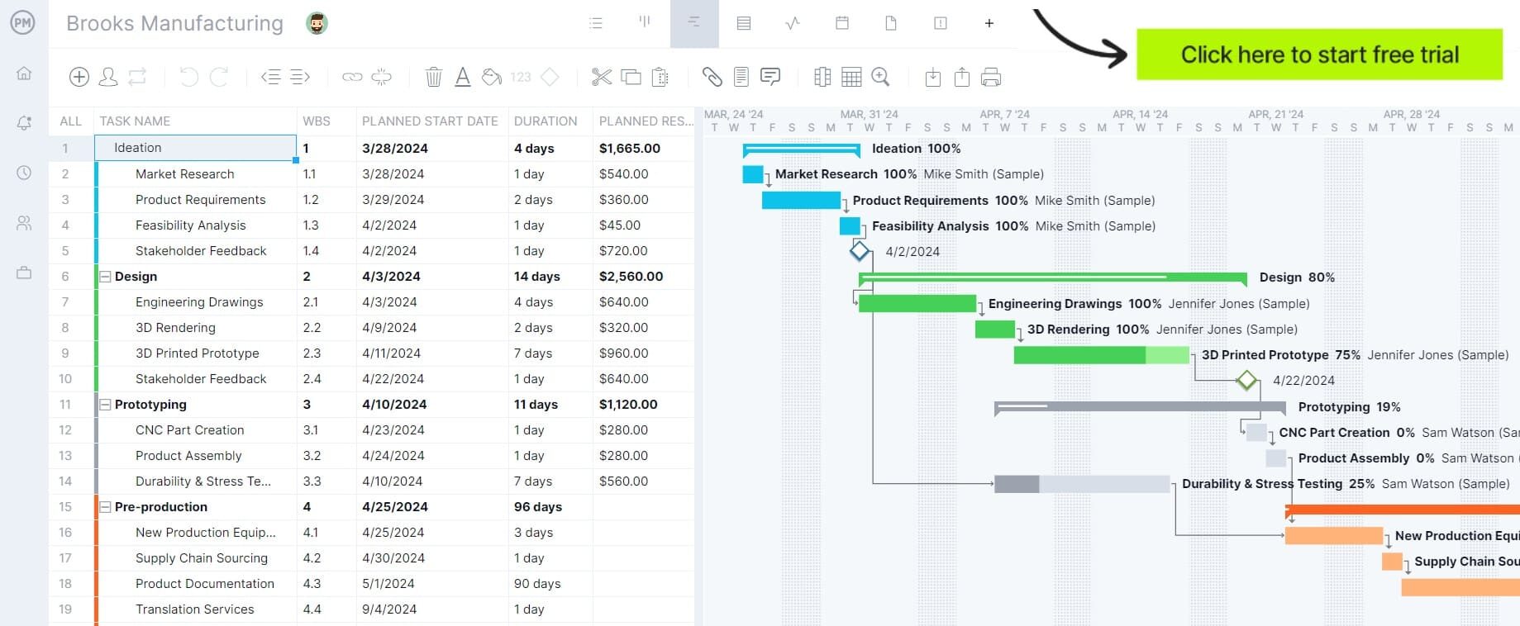The width and height of the screenshot is (1520, 626).
Task: Collapse the Design task group
Action: coord(105,277)
